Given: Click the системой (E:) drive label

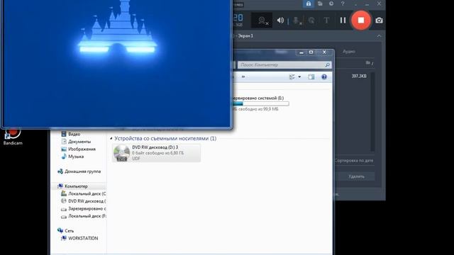Looking at the screenshot, I should [x=258, y=98].
